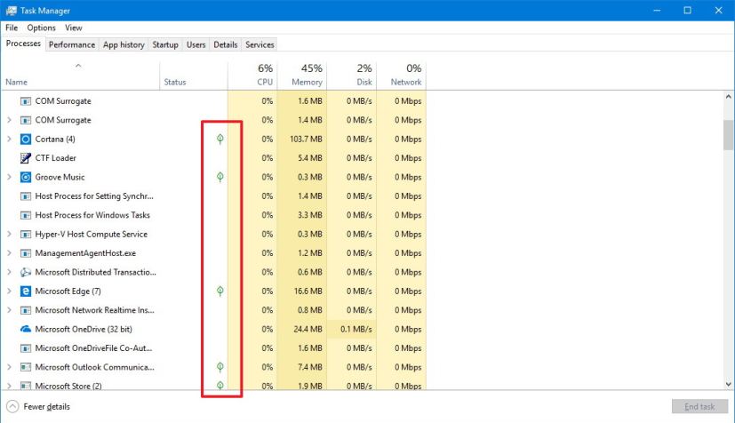Click the scrollbar up arrow
Image resolution: width=735 pixels, height=423 pixels.
pyautogui.click(x=729, y=97)
